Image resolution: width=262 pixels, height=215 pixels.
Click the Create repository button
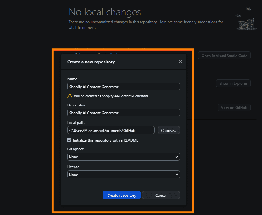tap(122, 195)
